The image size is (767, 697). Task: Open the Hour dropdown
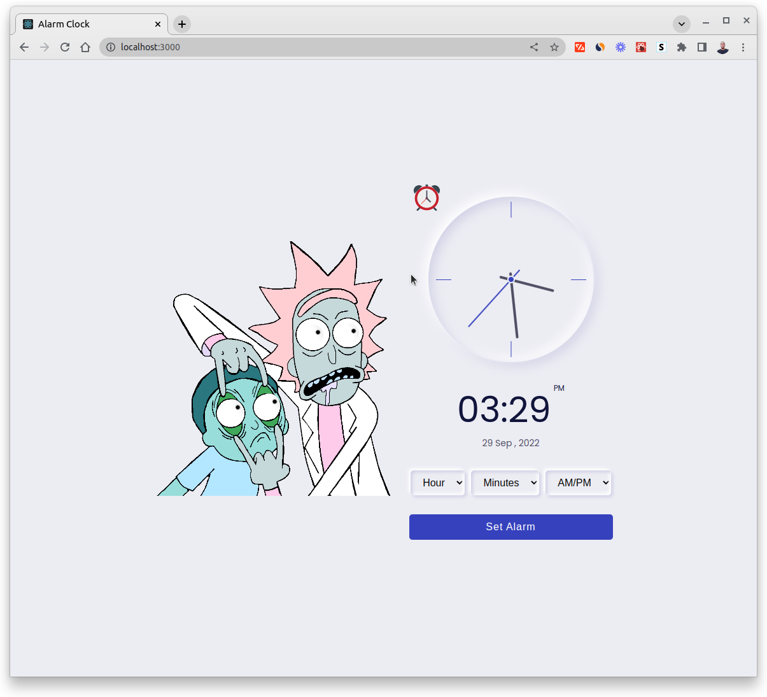tap(438, 482)
